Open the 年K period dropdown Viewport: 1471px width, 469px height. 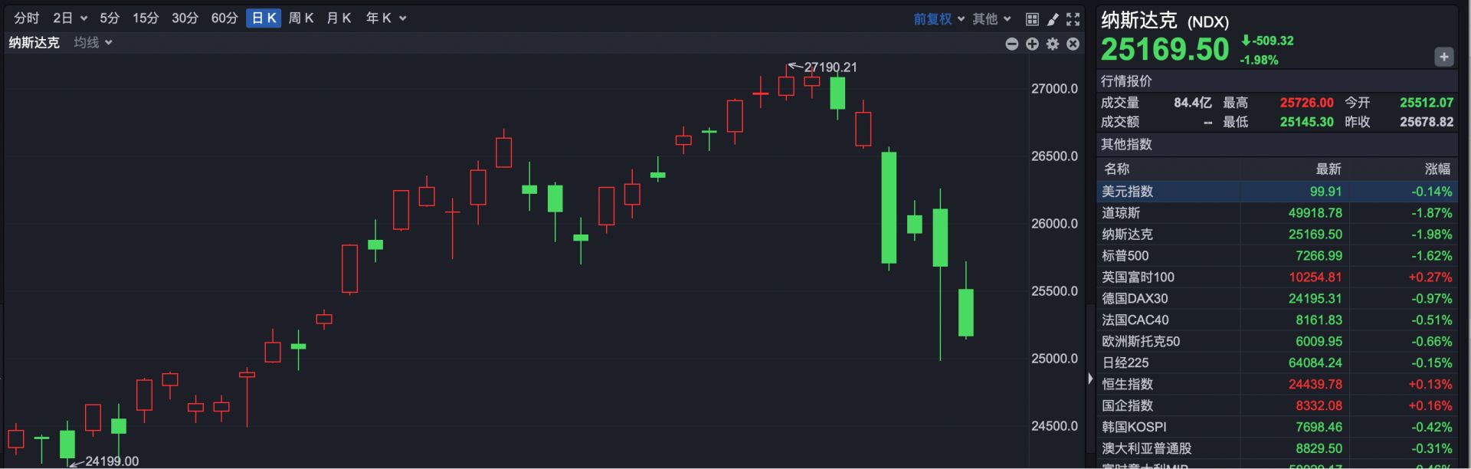tap(385, 18)
